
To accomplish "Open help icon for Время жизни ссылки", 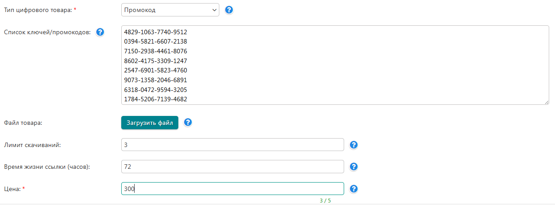I will point(354,167).
